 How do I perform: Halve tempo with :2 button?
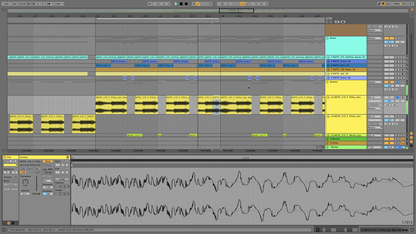click(45, 176)
